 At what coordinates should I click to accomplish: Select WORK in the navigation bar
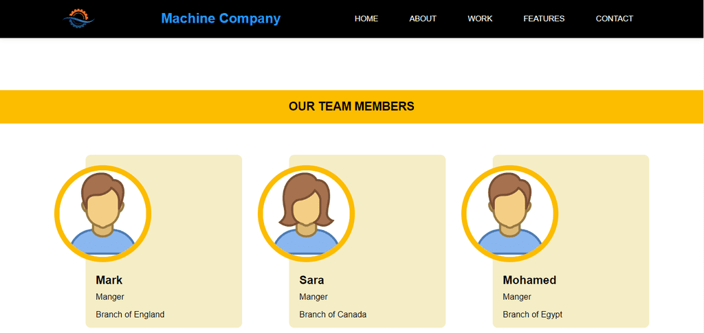click(480, 19)
